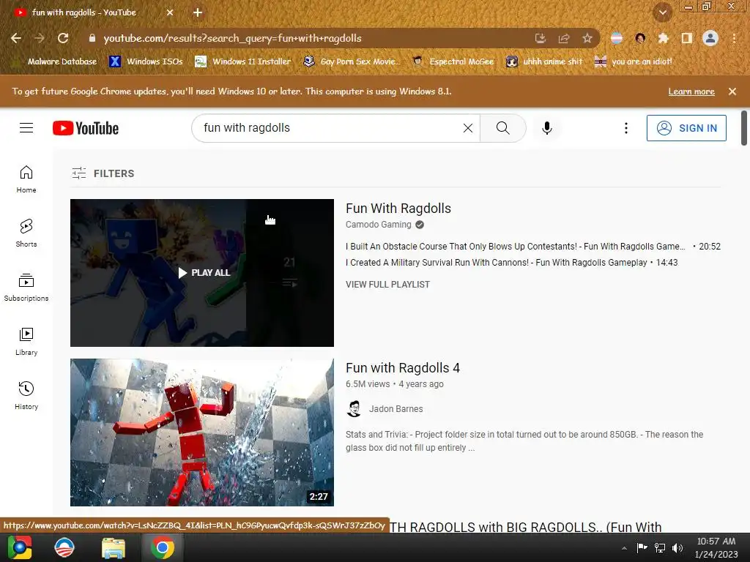The image size is (750, 562).
Task: Start voice search with the microphone
Action: pos(546,128)
